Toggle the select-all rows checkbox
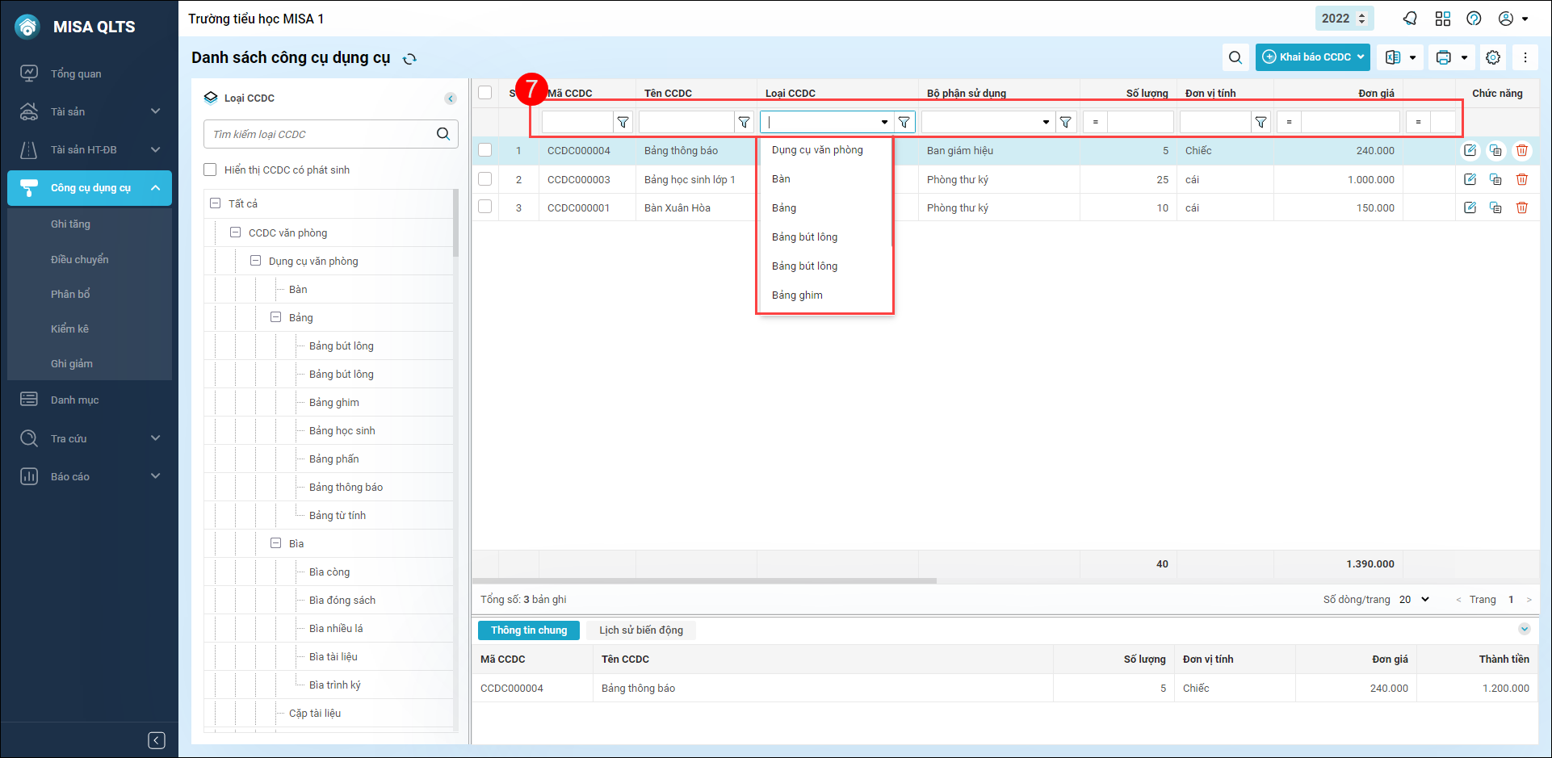The height and width of the screenshot is (758, 1552). [x=485, y=92]
